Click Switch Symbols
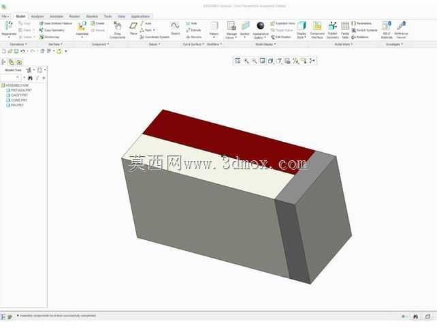437x328 pixels. 365,30
